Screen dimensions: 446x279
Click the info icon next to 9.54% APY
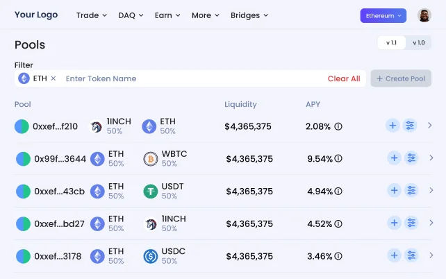click(x=338, y=158)
